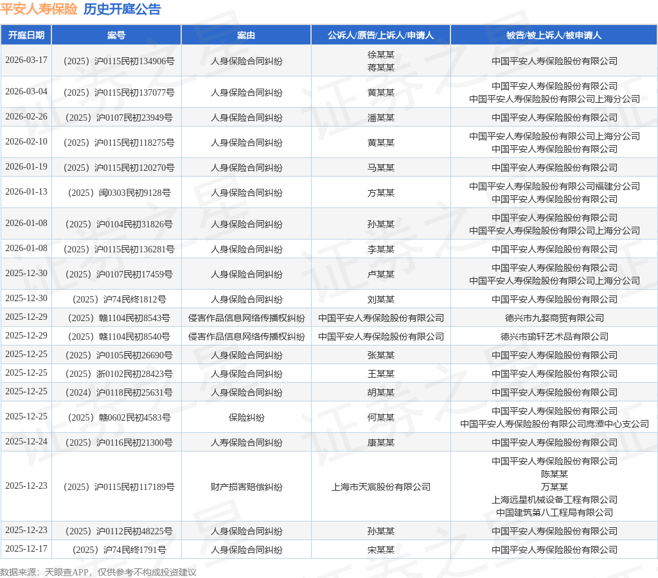The width and height of the screenshot is (658, 578).
Task: Select case number 沪0107民初23949号
Action: [119, 118]
